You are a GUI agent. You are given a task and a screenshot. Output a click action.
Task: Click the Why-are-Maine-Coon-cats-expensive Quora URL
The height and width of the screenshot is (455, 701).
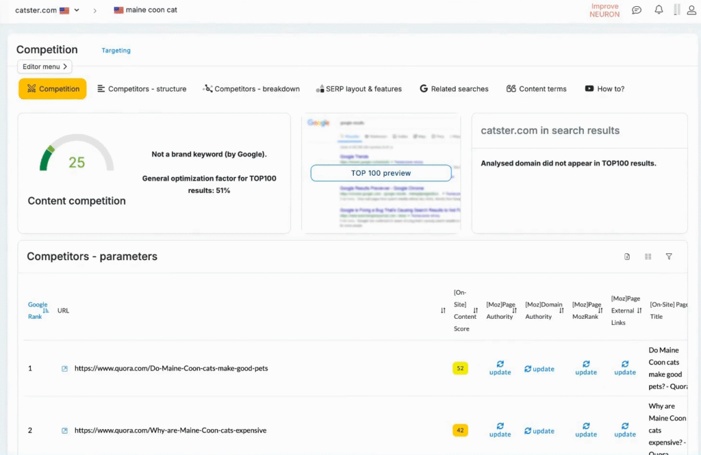tap(170, 430)
